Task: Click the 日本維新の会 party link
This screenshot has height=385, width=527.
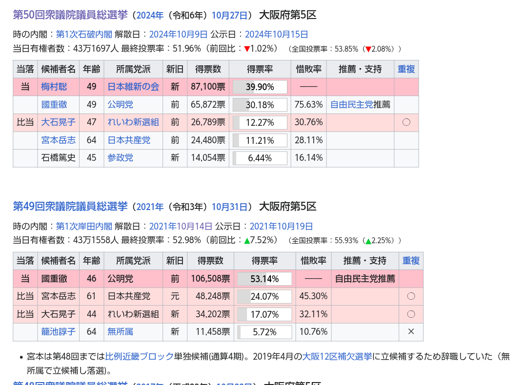Action: [133, 87]
